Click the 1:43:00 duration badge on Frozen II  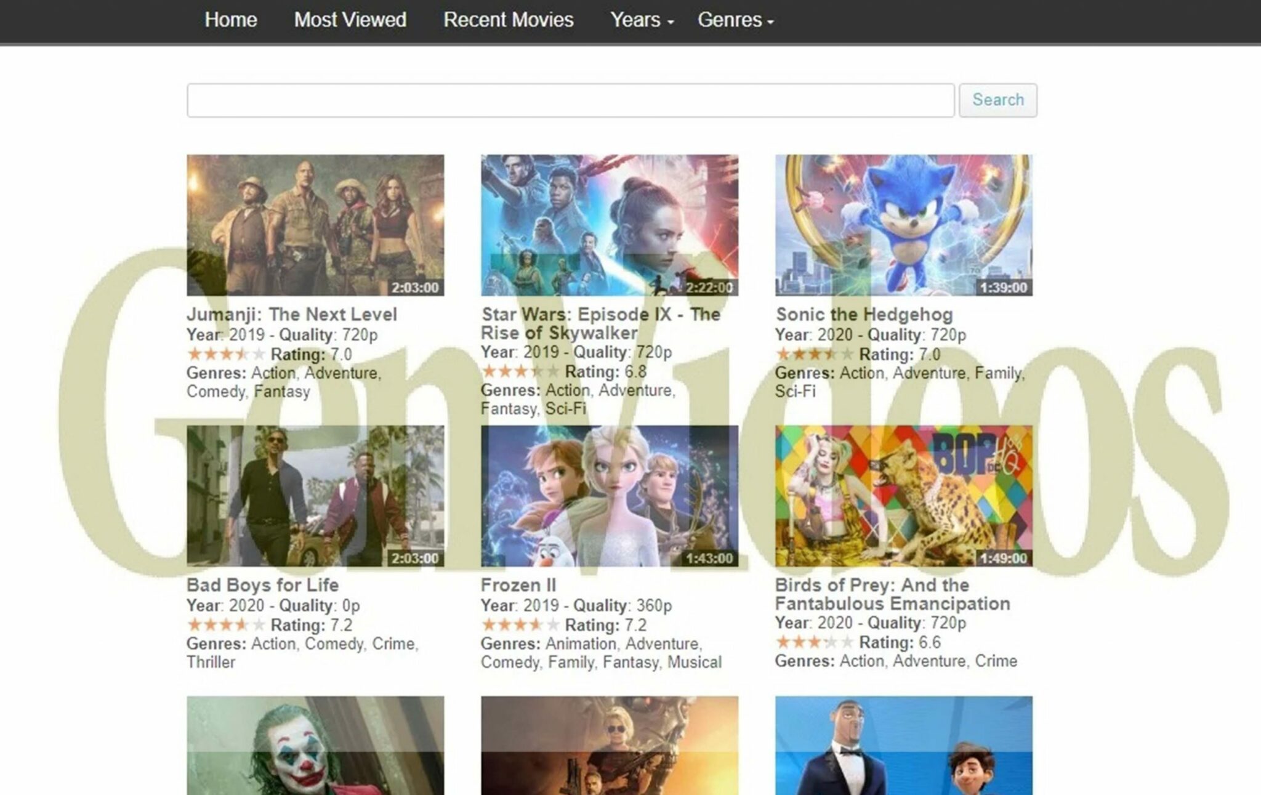710,559
